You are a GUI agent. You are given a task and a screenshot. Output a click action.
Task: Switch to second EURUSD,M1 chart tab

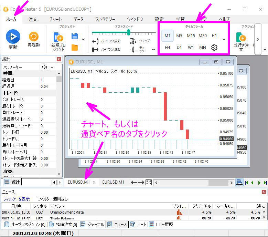click(113, 182)
